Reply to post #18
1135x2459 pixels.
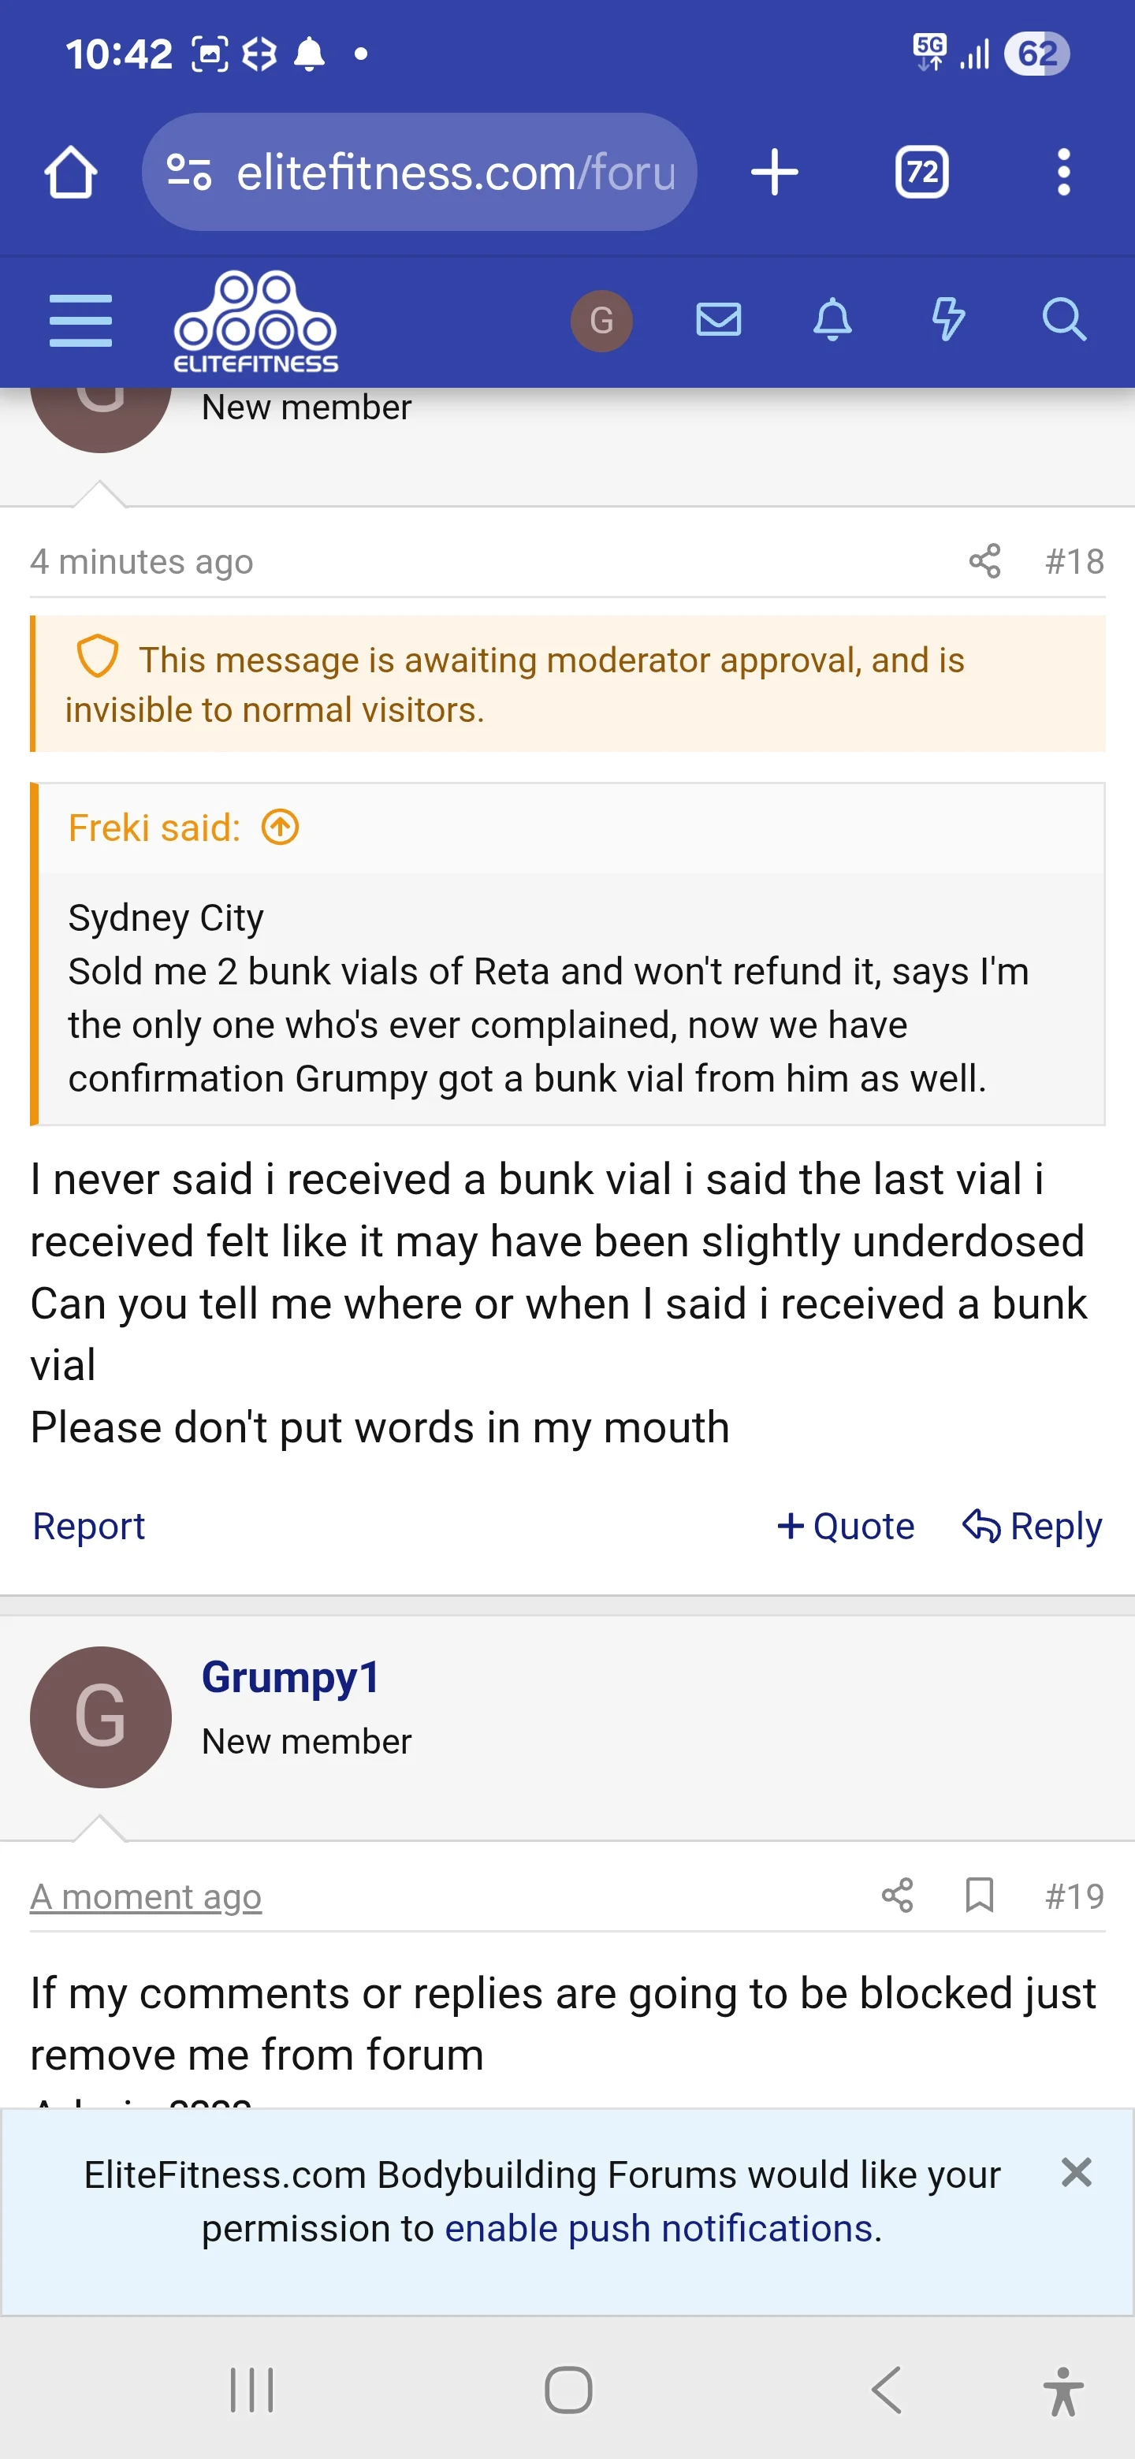1032,1525
